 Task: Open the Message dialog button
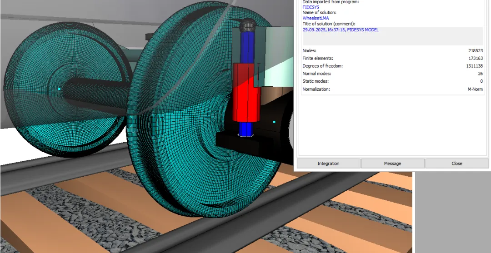[x=392, y=164]
